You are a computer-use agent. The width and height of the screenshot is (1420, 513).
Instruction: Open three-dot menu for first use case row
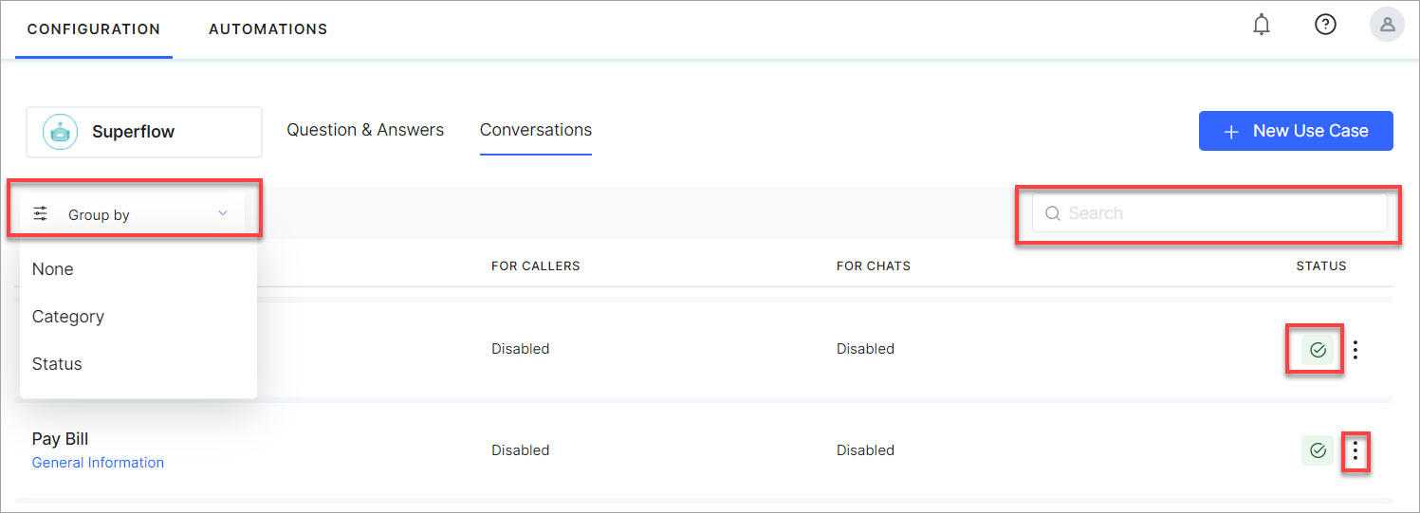point(1355,350)
